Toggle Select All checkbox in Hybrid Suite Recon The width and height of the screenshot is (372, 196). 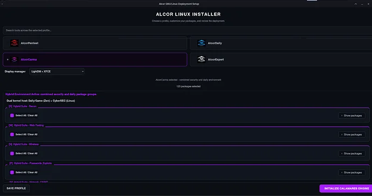coord(12,116)
